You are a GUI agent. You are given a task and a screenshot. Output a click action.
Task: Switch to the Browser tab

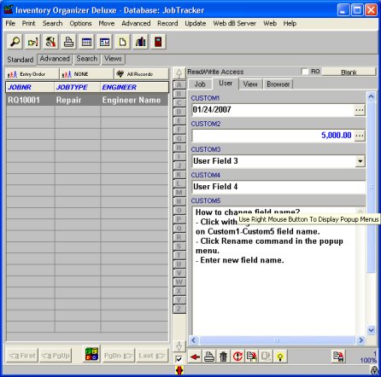(x=278, y=84)
